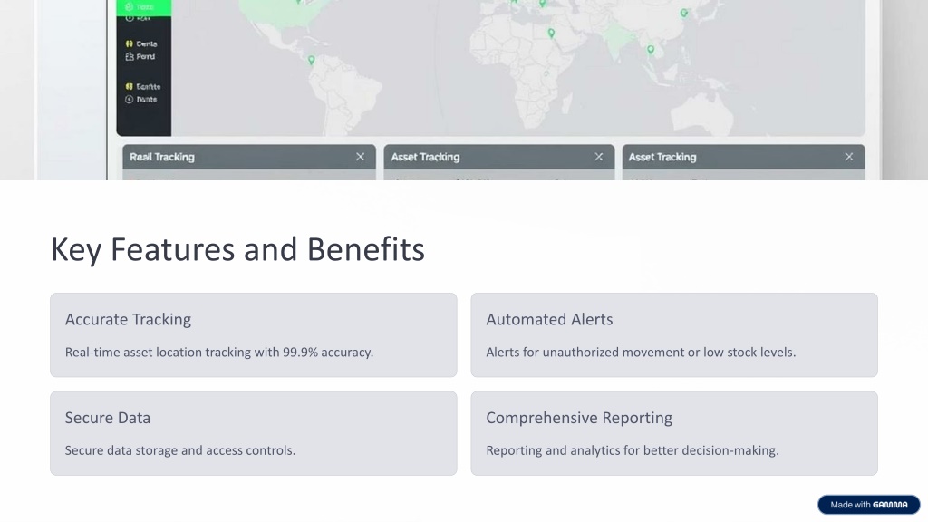
Task: Click the green pin over Southeast Asia
Action: tap(651, 50)
